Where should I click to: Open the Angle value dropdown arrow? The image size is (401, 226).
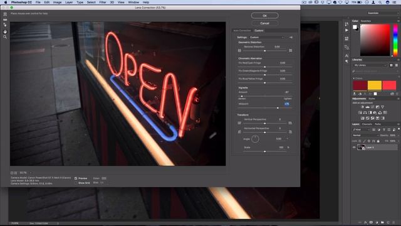pyautogui.click(x=288, y=139)
